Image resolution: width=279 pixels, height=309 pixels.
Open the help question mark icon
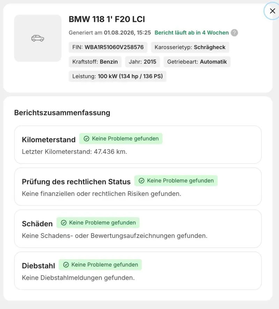(x=234, y=33)
